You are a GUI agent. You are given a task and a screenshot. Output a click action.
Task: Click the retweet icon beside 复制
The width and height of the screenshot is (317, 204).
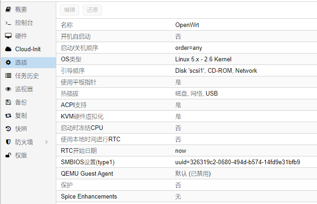8,116
